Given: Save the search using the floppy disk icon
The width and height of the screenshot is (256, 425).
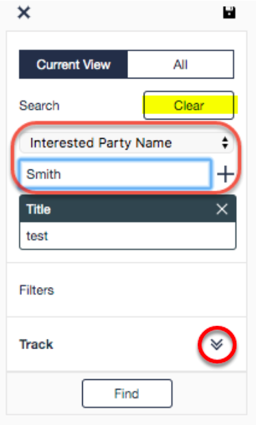Looking at the screenshot, I should tap(229, 12).
